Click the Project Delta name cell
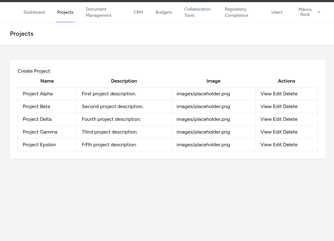The width and height of the screenshot is (334, 241). 37,119
